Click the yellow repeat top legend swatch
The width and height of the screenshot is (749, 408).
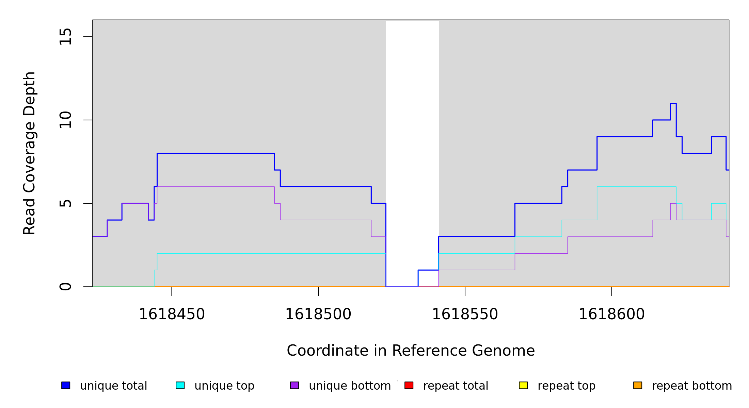pos(523,385)
